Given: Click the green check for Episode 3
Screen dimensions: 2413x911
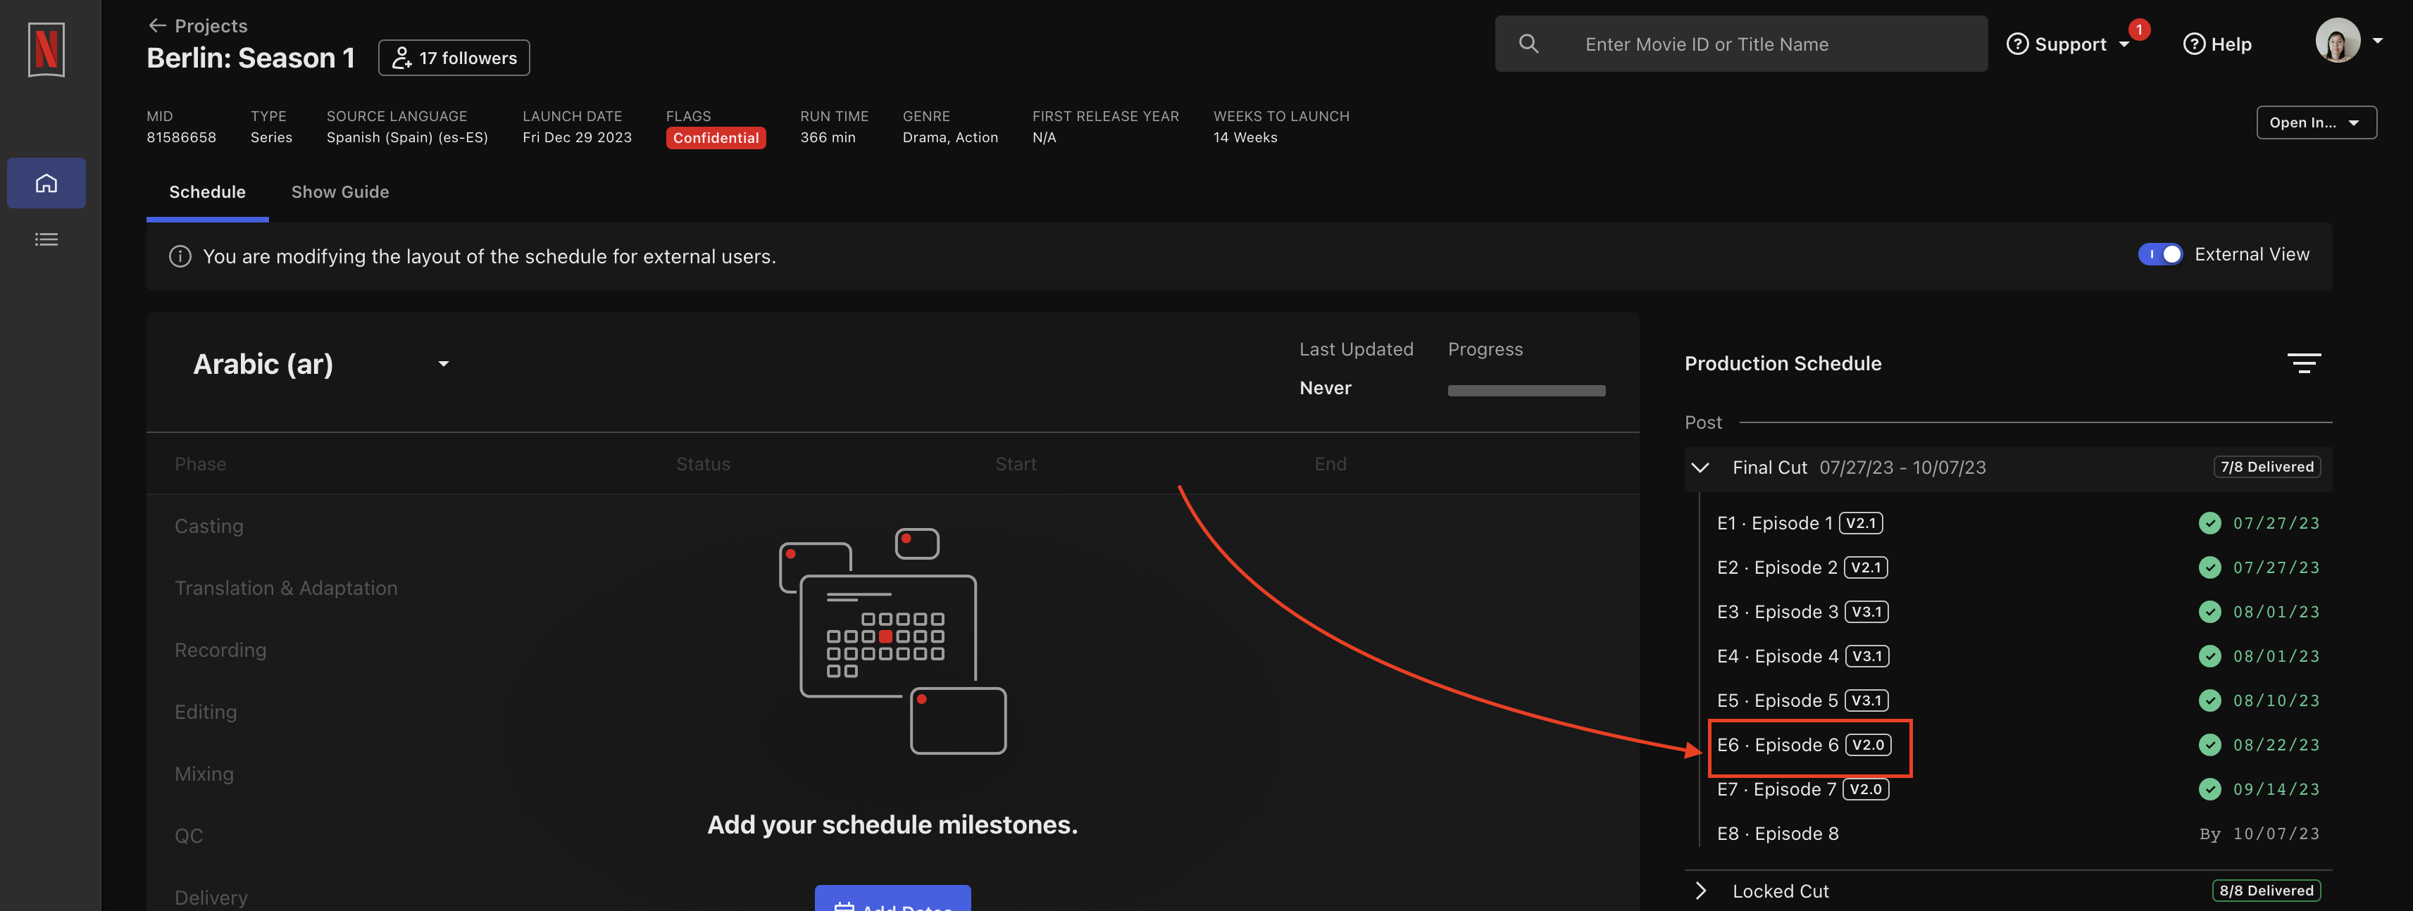Looking at the screenshot, I should pyautogui.click(x=2209, y=612).
